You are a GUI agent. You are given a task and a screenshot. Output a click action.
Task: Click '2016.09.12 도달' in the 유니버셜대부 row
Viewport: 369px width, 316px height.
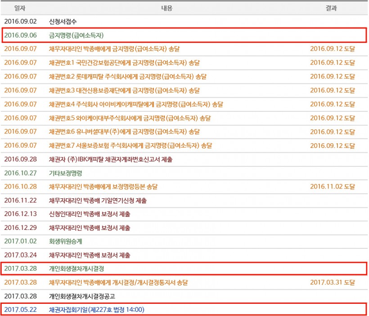pyautogui.click(x=333, y=132)
